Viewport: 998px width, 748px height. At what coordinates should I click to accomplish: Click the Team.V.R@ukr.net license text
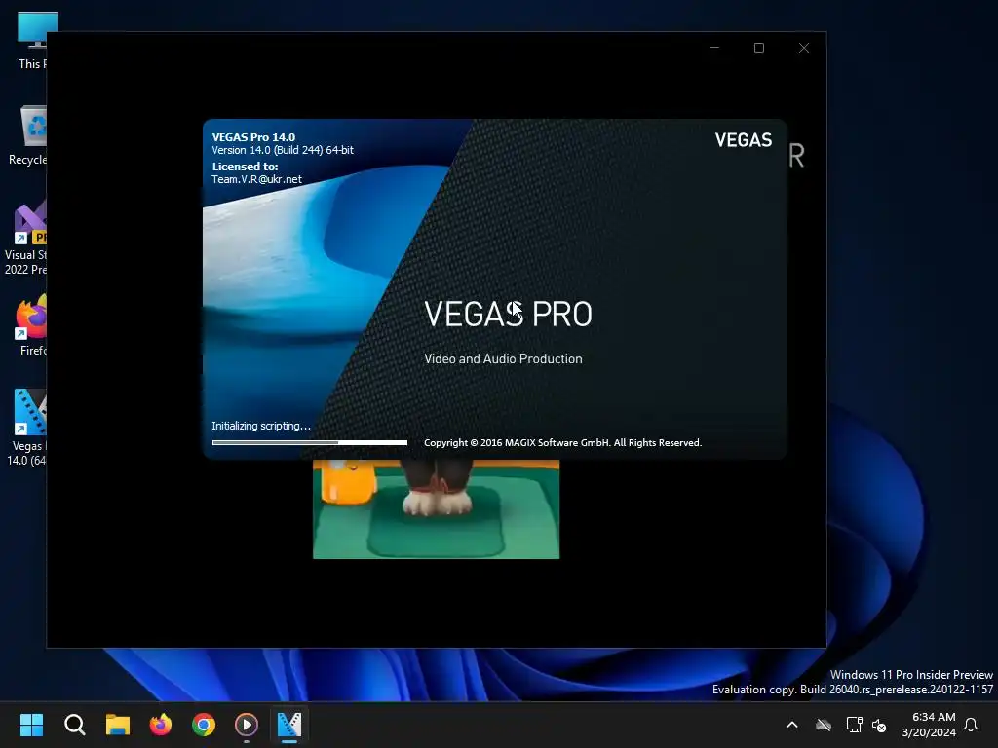point(256,179)
